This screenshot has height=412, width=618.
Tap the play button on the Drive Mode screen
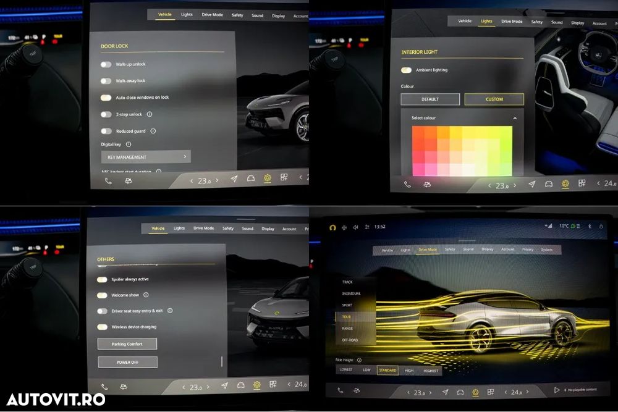[x=557, y=390]
